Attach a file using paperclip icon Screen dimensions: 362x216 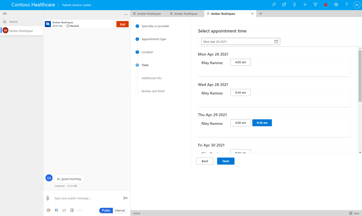48,198
